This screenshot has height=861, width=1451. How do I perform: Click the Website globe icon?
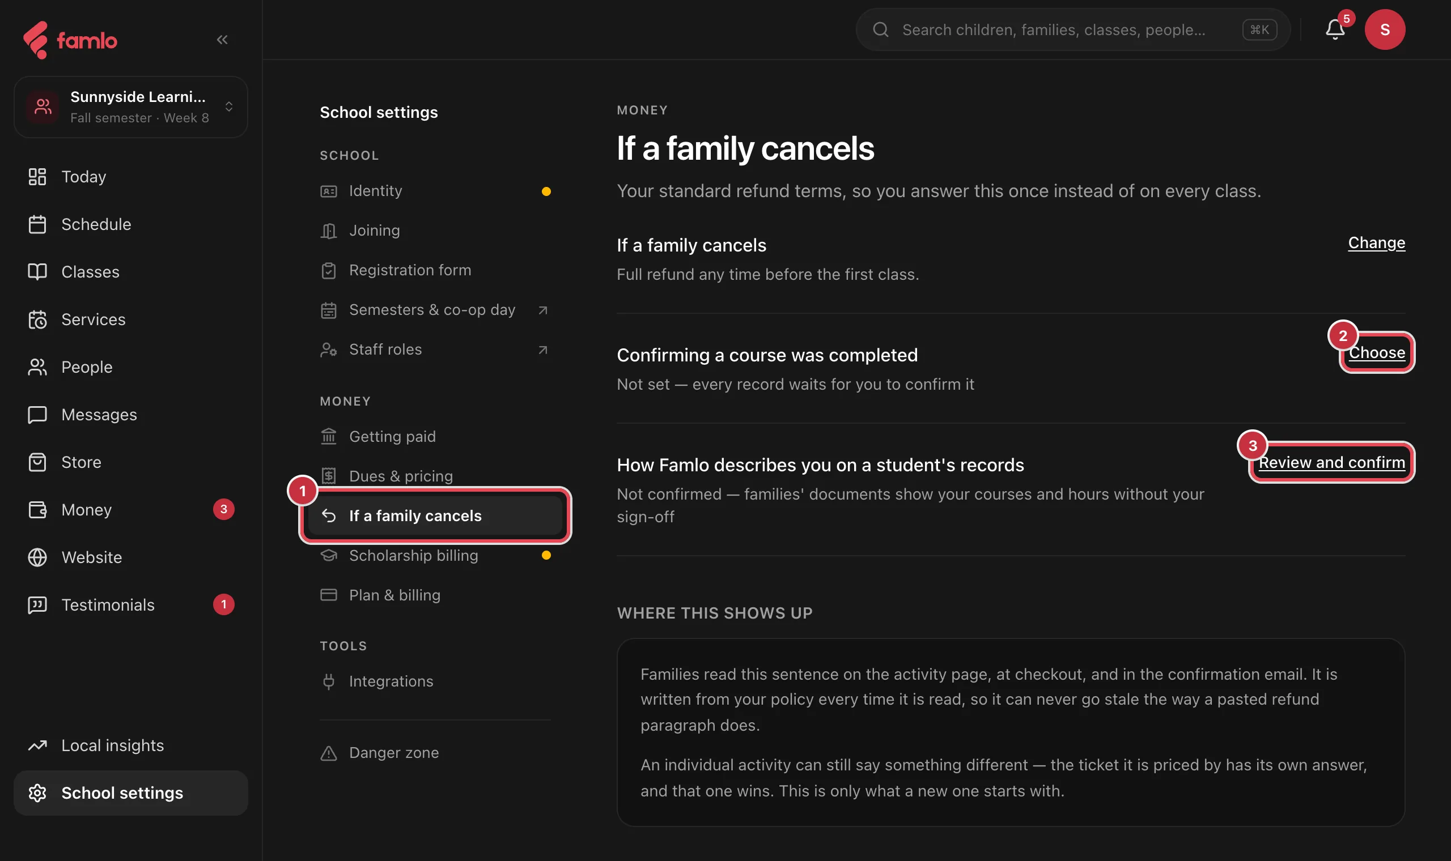37,557
